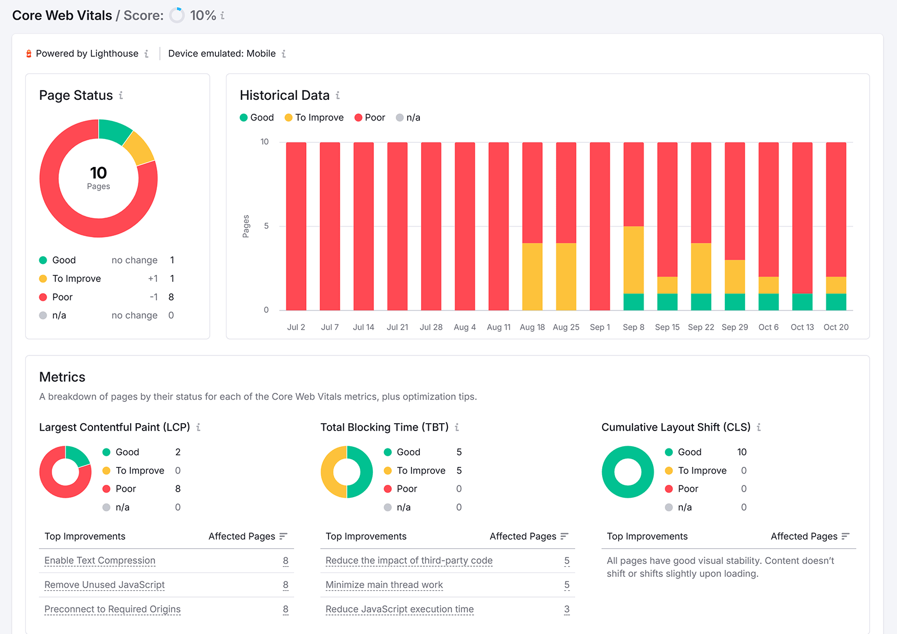Toggle the To Improve legend item
Viewport: 897px width, 634px height.
click(314, 117)
